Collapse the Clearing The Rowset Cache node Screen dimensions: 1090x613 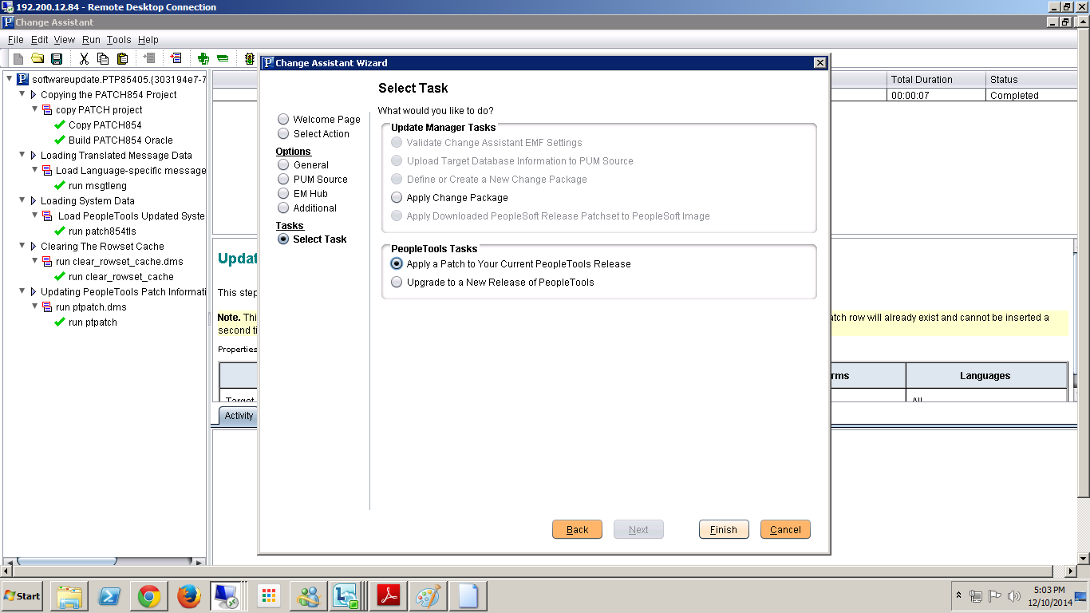point(23,246)
